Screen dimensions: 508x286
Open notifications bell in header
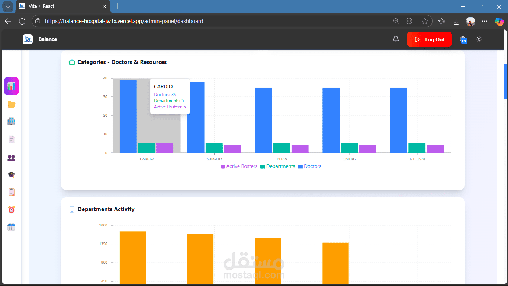(396, 39)
